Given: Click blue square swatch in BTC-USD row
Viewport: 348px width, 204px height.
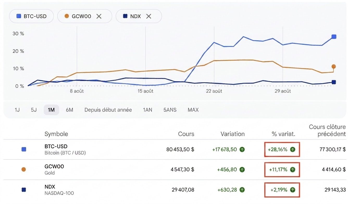Looking at the screenshot, I should (24, 149).
